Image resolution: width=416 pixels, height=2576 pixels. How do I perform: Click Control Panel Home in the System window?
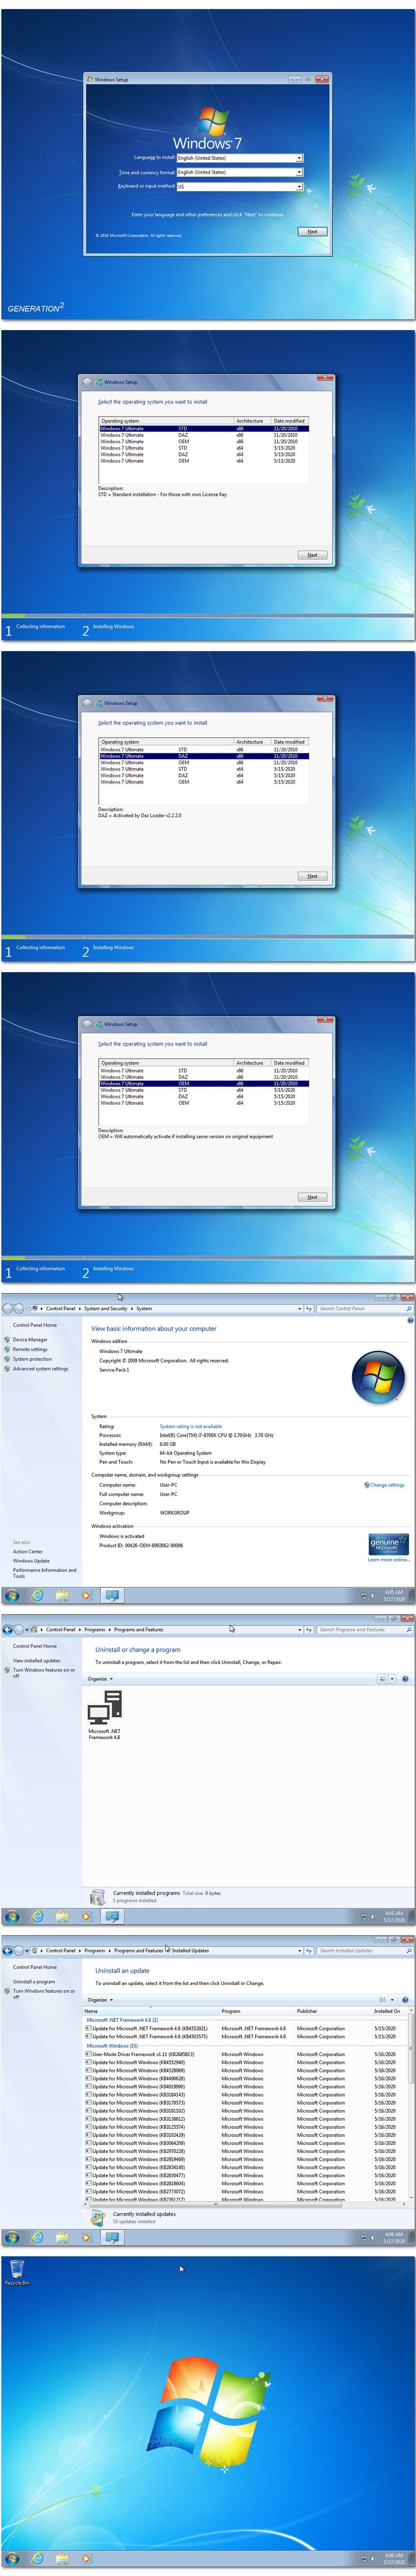coord(35,1325)
